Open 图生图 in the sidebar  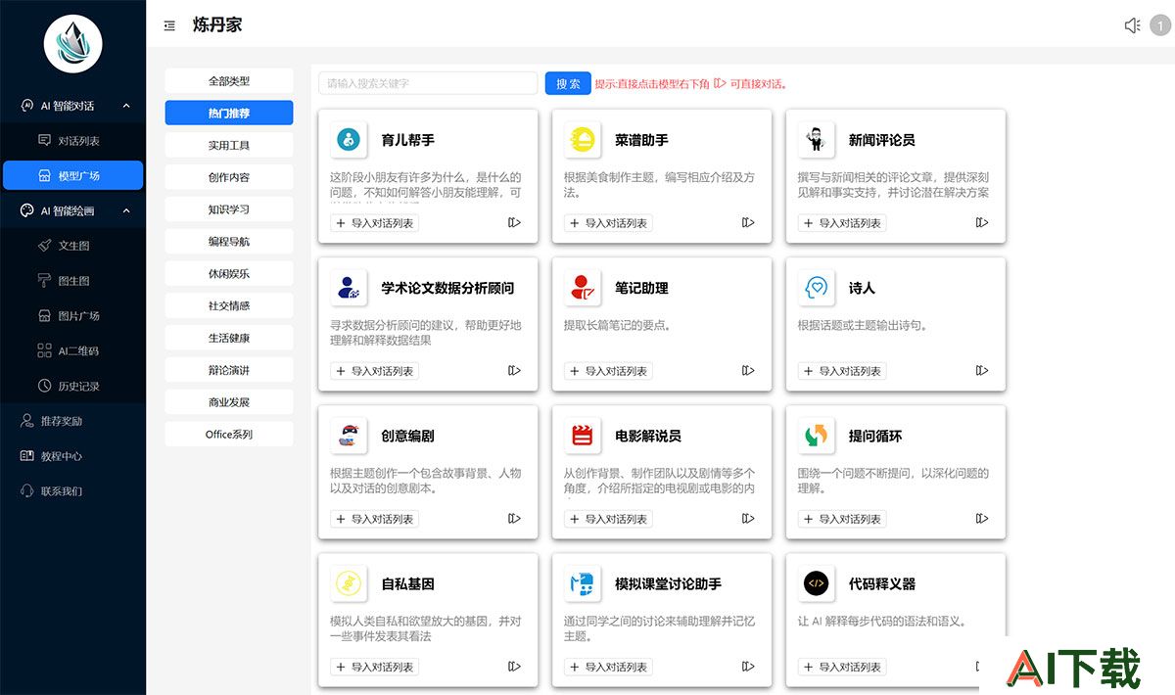[x=73, y=281]
